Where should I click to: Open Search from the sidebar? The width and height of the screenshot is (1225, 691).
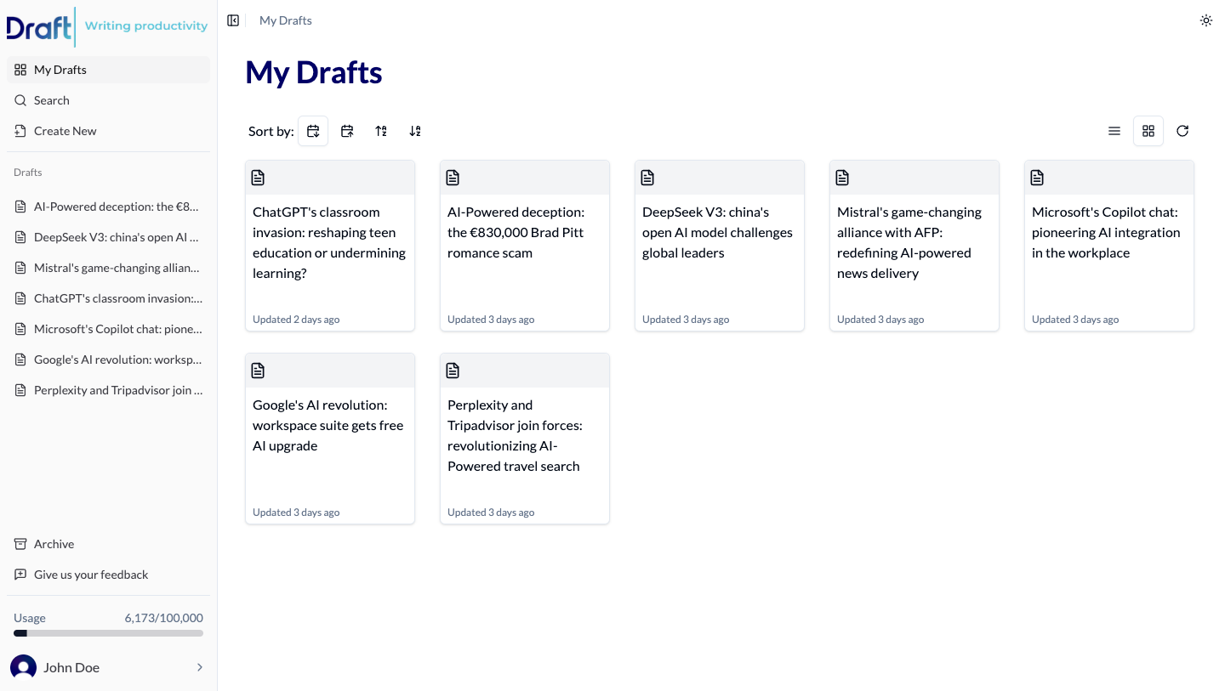pos(51,99)
